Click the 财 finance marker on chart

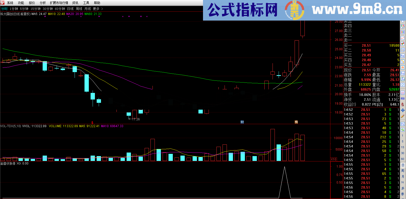click(242, 122)
